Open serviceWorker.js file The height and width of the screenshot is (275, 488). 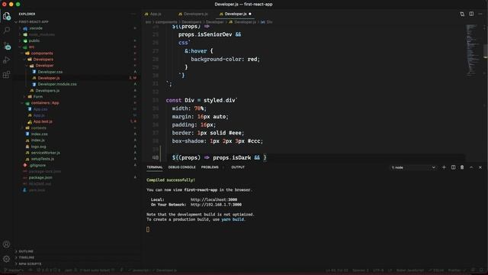coord(46,153)
